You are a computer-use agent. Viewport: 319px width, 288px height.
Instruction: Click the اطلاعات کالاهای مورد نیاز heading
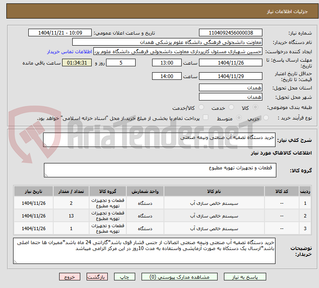(281, 153)
